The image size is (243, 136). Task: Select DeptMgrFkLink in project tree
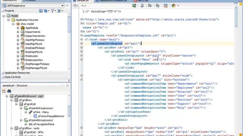[34, 44]
